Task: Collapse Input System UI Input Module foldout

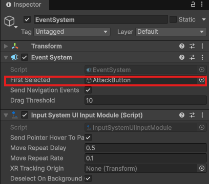Action: coord(6,116)
